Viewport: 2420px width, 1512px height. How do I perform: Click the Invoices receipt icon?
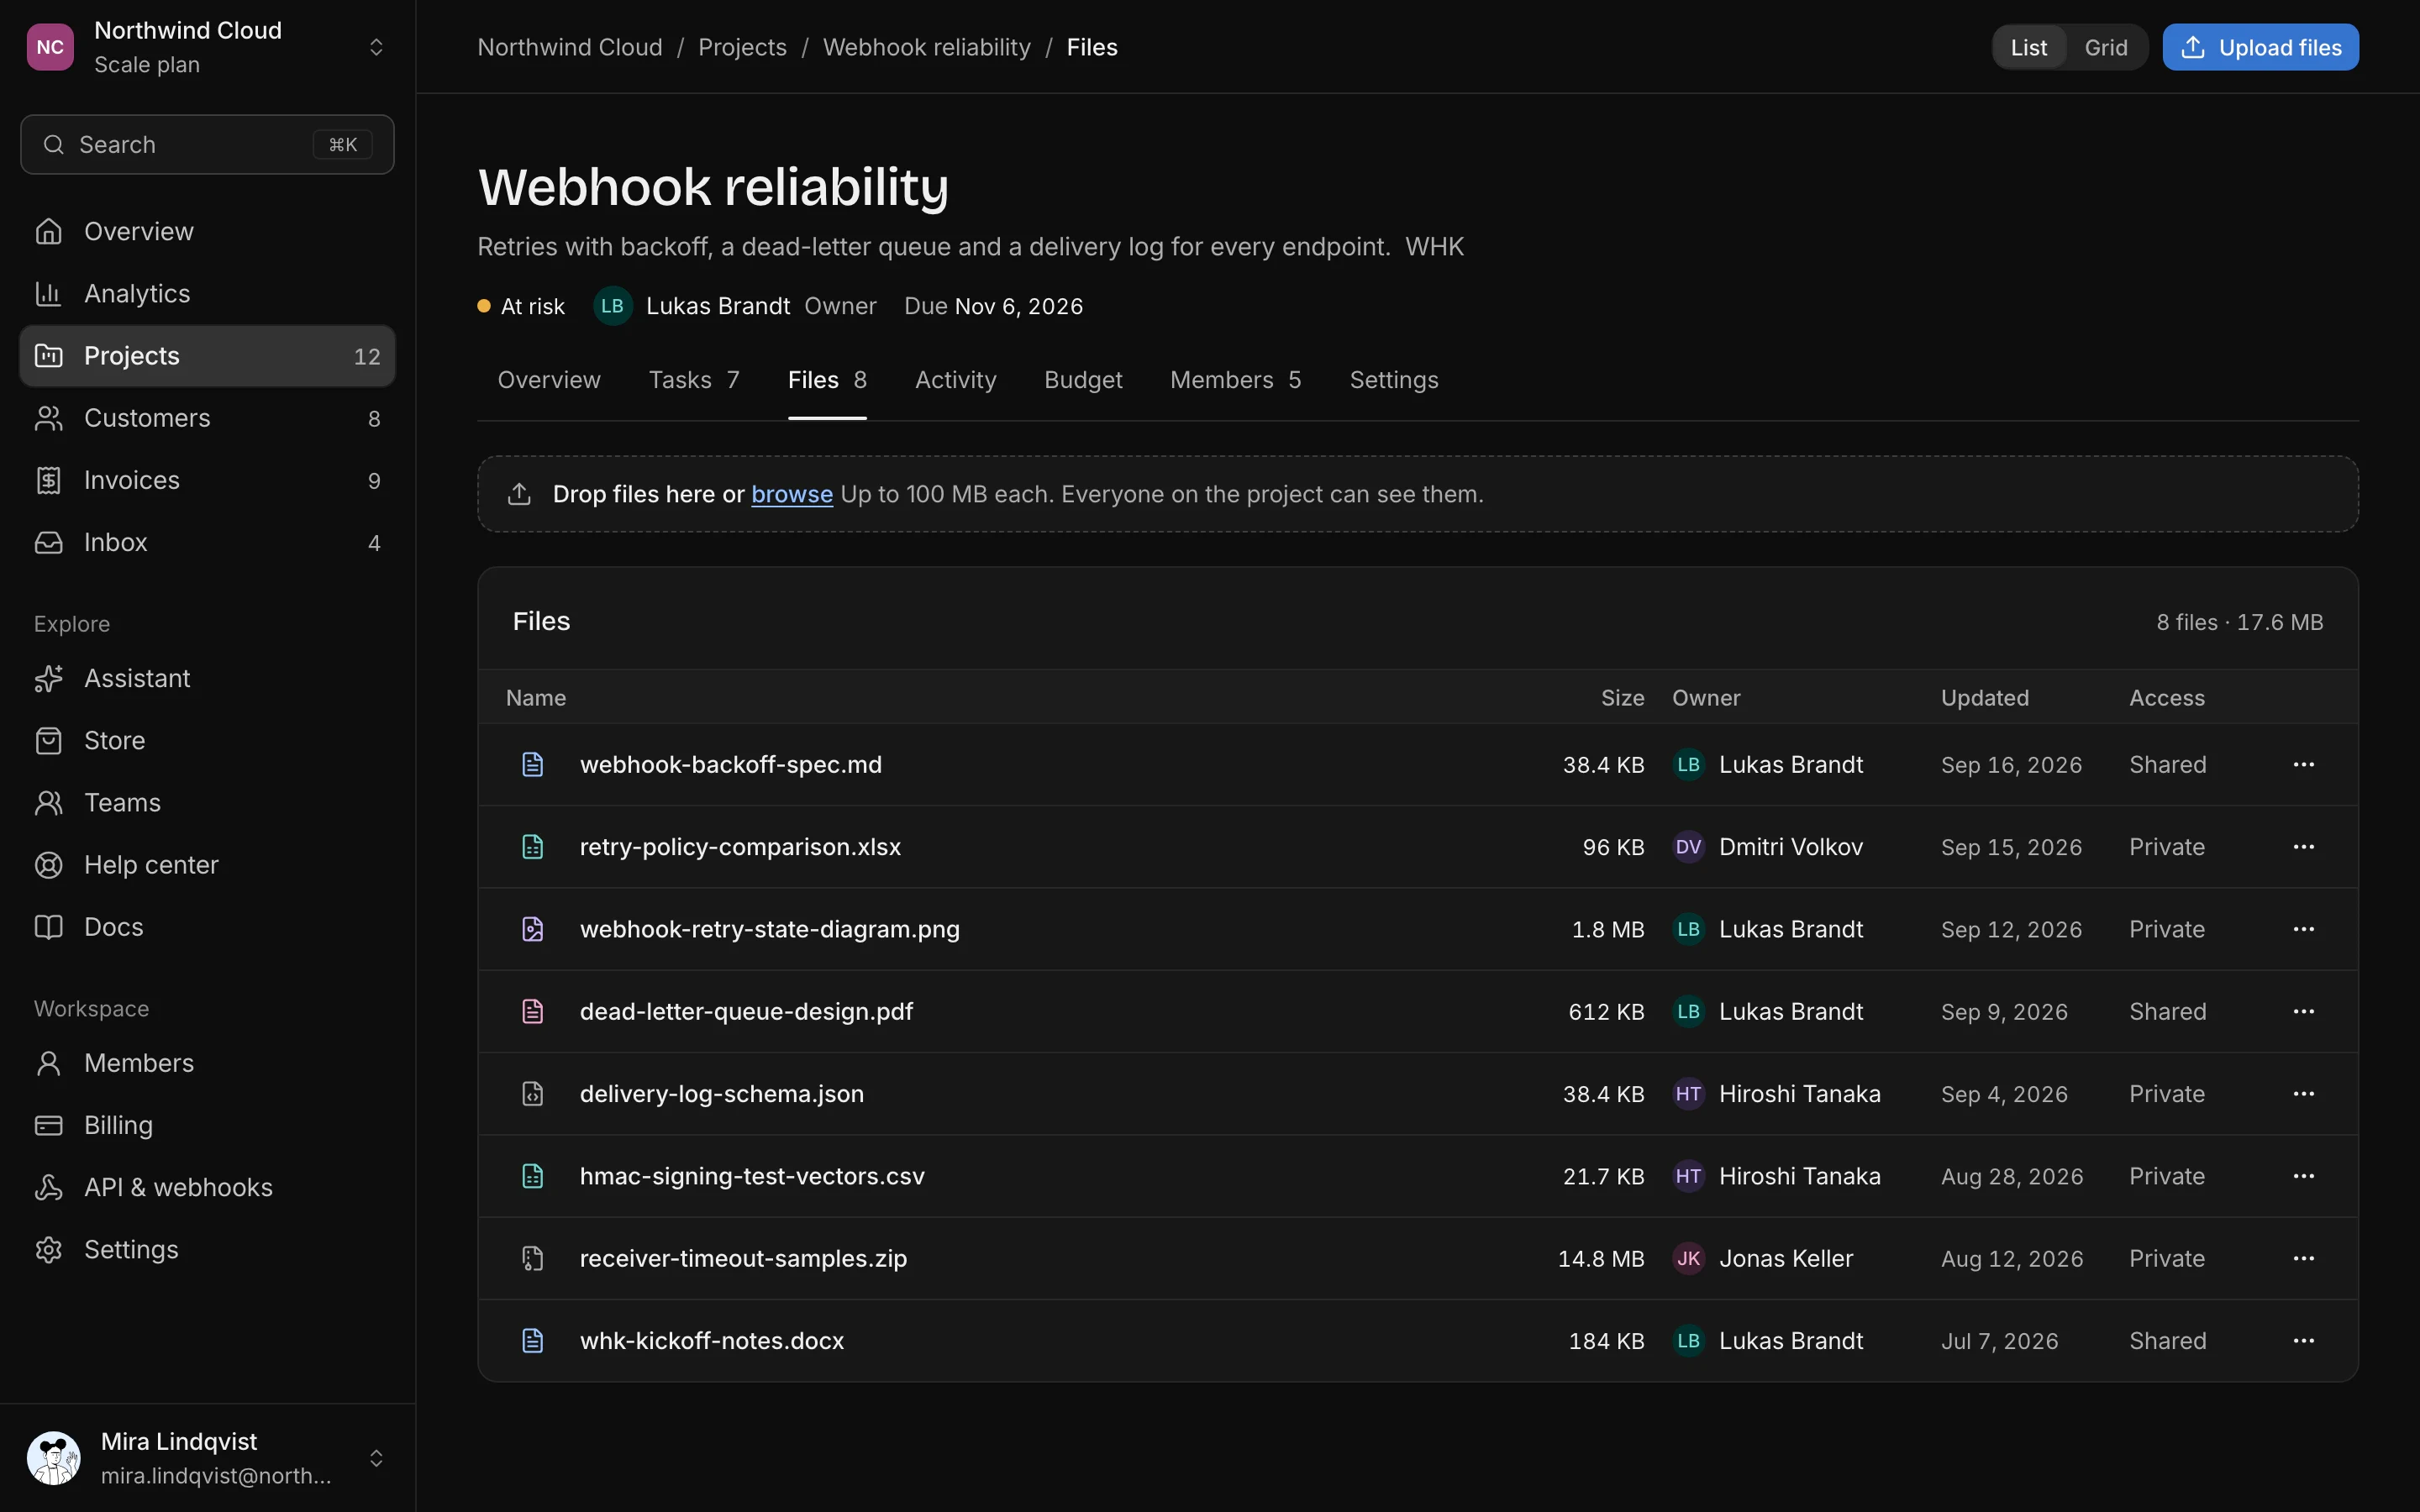(x=48, y=480)
